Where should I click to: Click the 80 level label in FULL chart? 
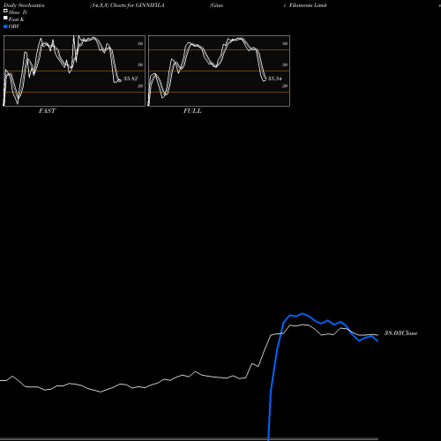[x=285, y=43]
